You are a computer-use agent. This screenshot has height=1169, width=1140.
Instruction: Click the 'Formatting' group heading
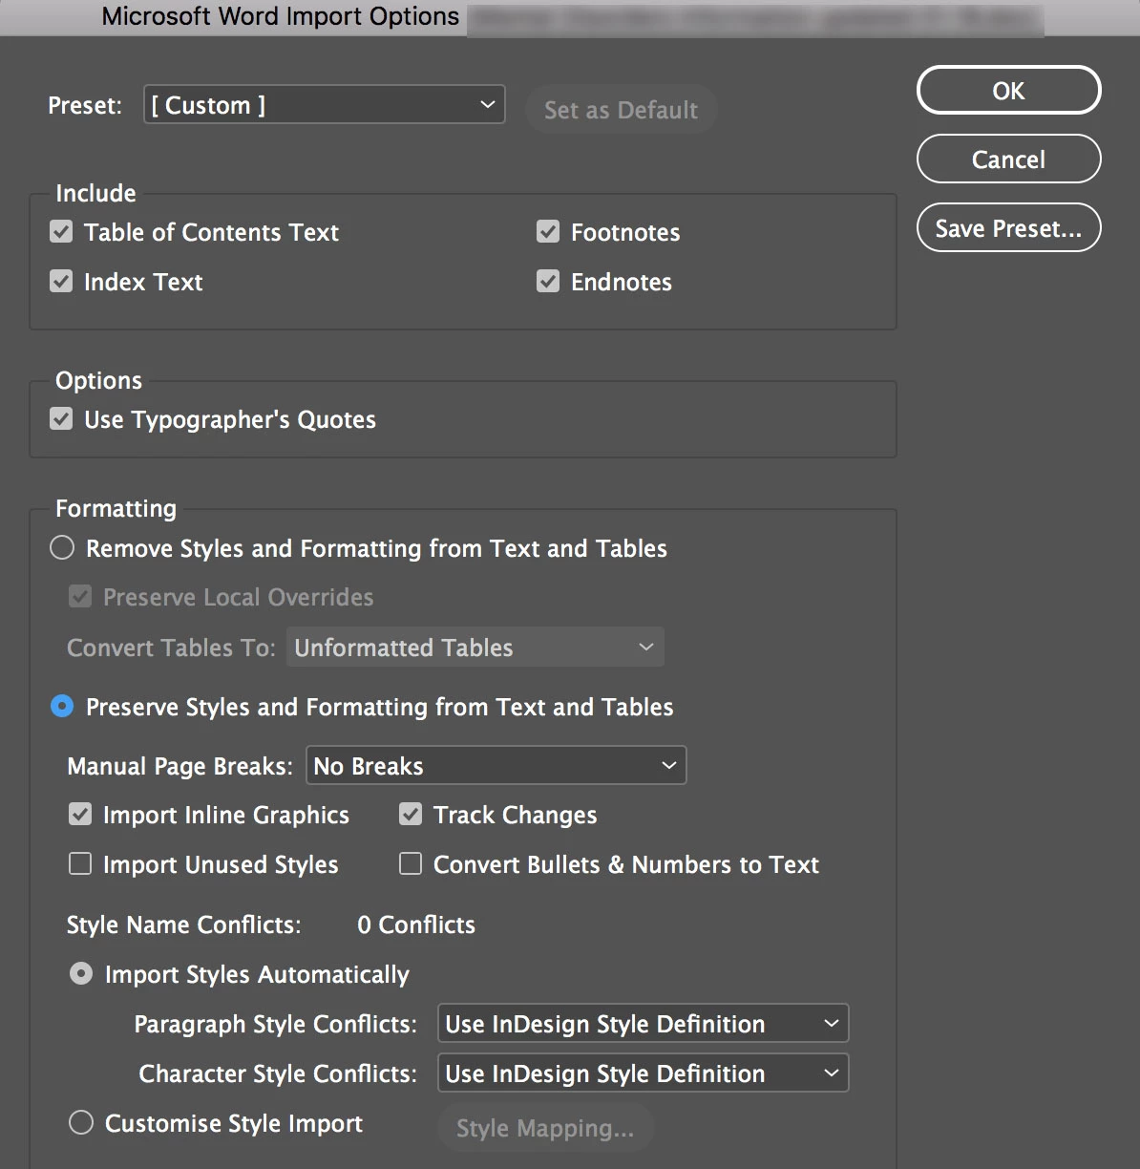pyautogui.click(x=116, y=509)
